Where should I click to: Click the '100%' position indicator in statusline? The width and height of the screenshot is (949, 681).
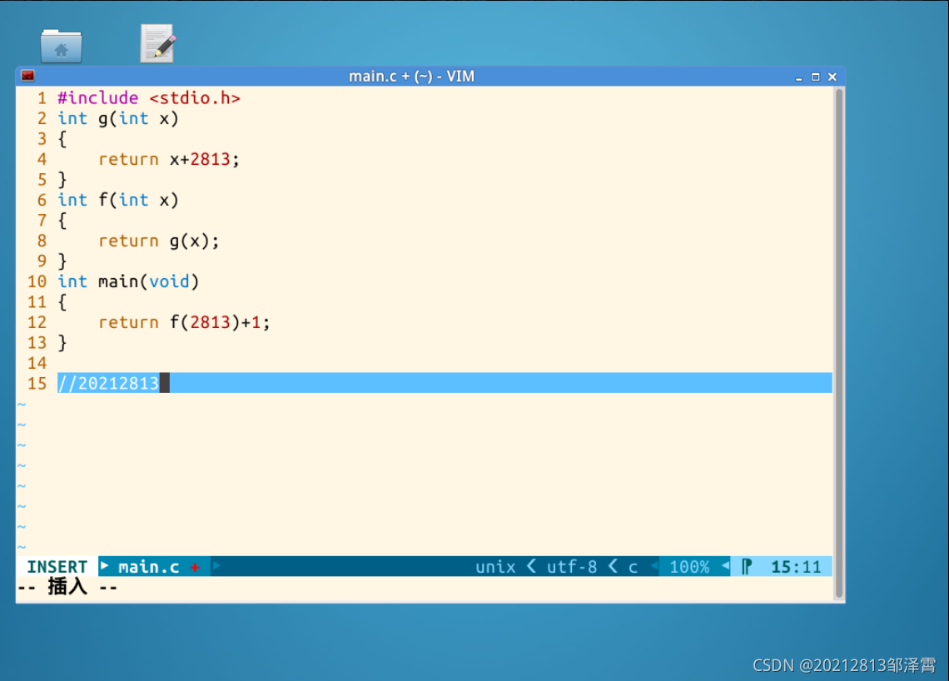coord(689,567)
